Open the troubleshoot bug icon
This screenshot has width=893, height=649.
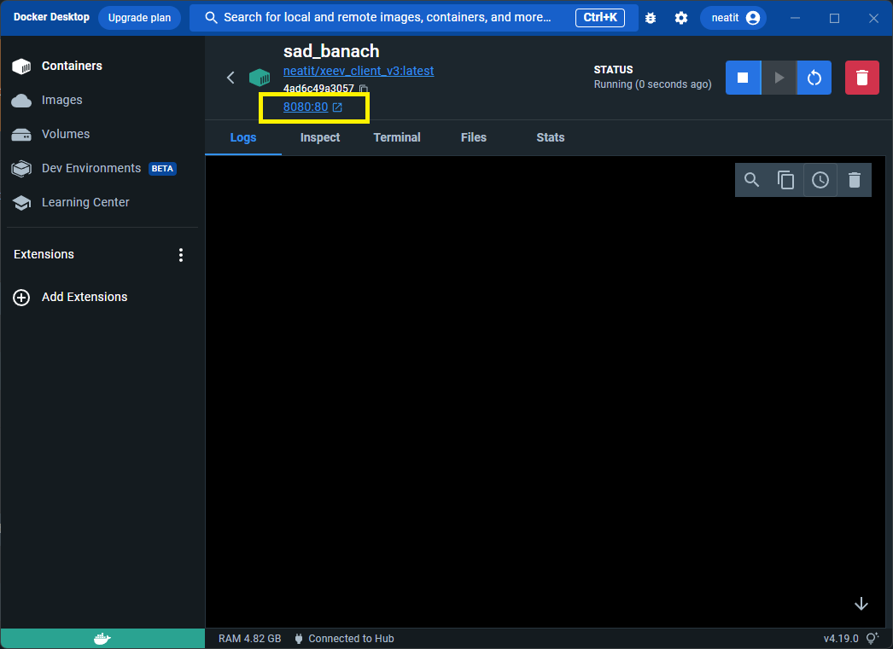point(651,18)
